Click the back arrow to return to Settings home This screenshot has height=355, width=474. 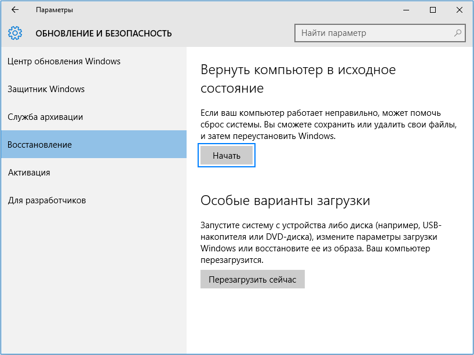tap(14, 9)
